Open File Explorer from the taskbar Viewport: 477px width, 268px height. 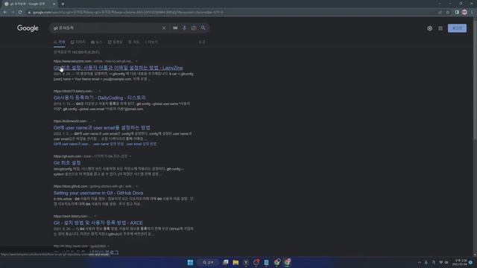point(236,262)
